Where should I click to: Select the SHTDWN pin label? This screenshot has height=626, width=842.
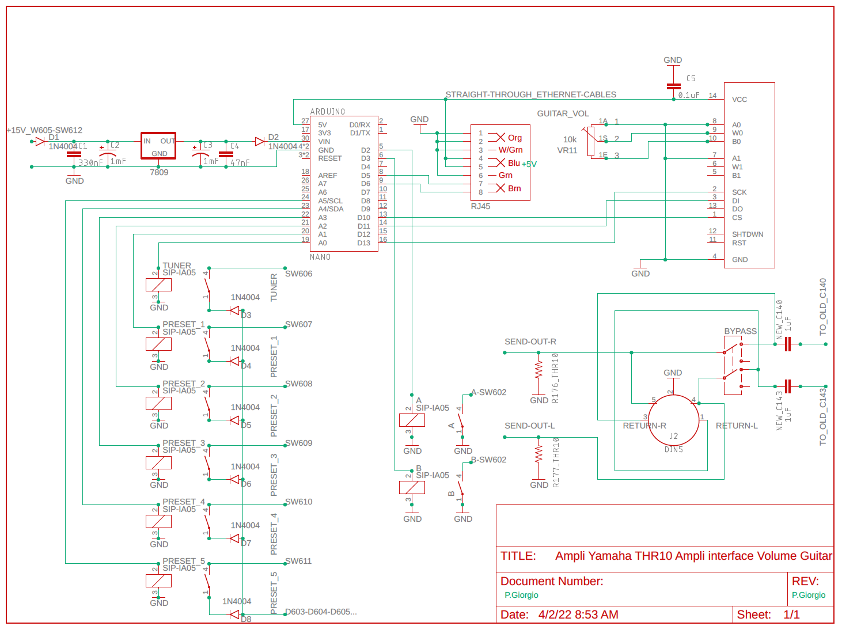[748, 234]
